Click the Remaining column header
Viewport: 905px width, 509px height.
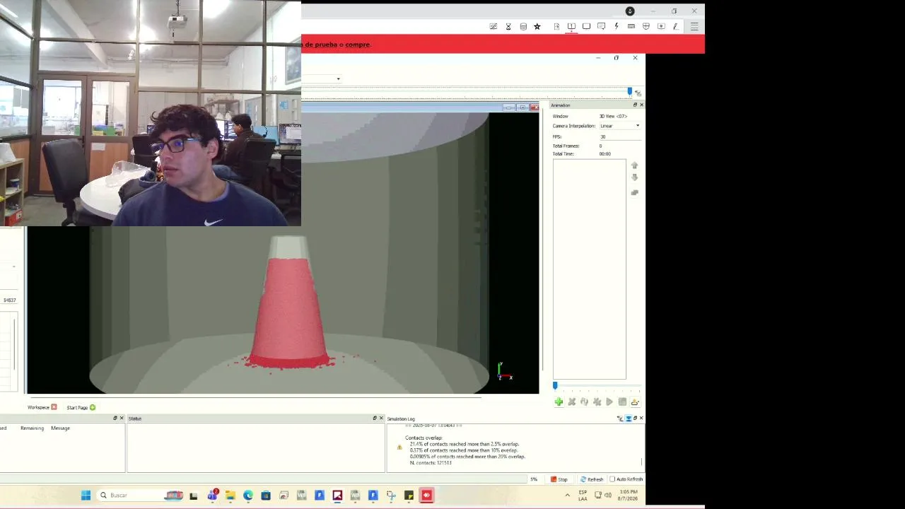click(x=32, y=428)
